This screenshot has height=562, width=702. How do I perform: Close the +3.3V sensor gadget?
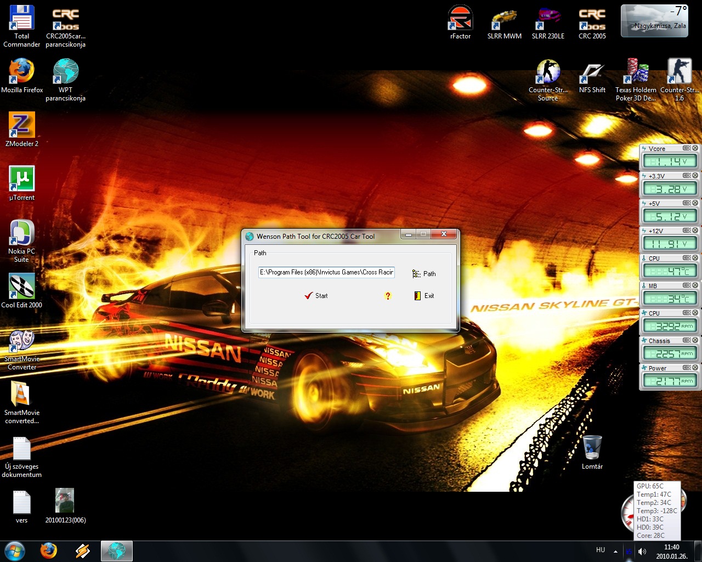695,176
